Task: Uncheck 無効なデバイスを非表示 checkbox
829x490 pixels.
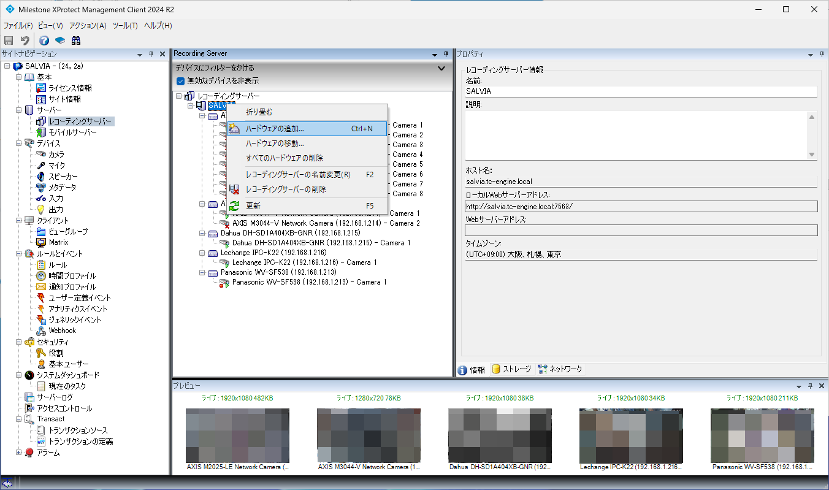Action: [x=180, y=81]
